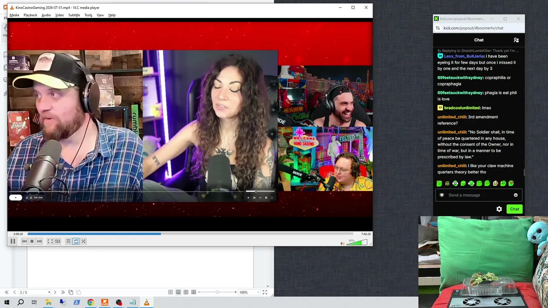
Task: Open File Explorer from taskbar
Action: tap(48, 302)
